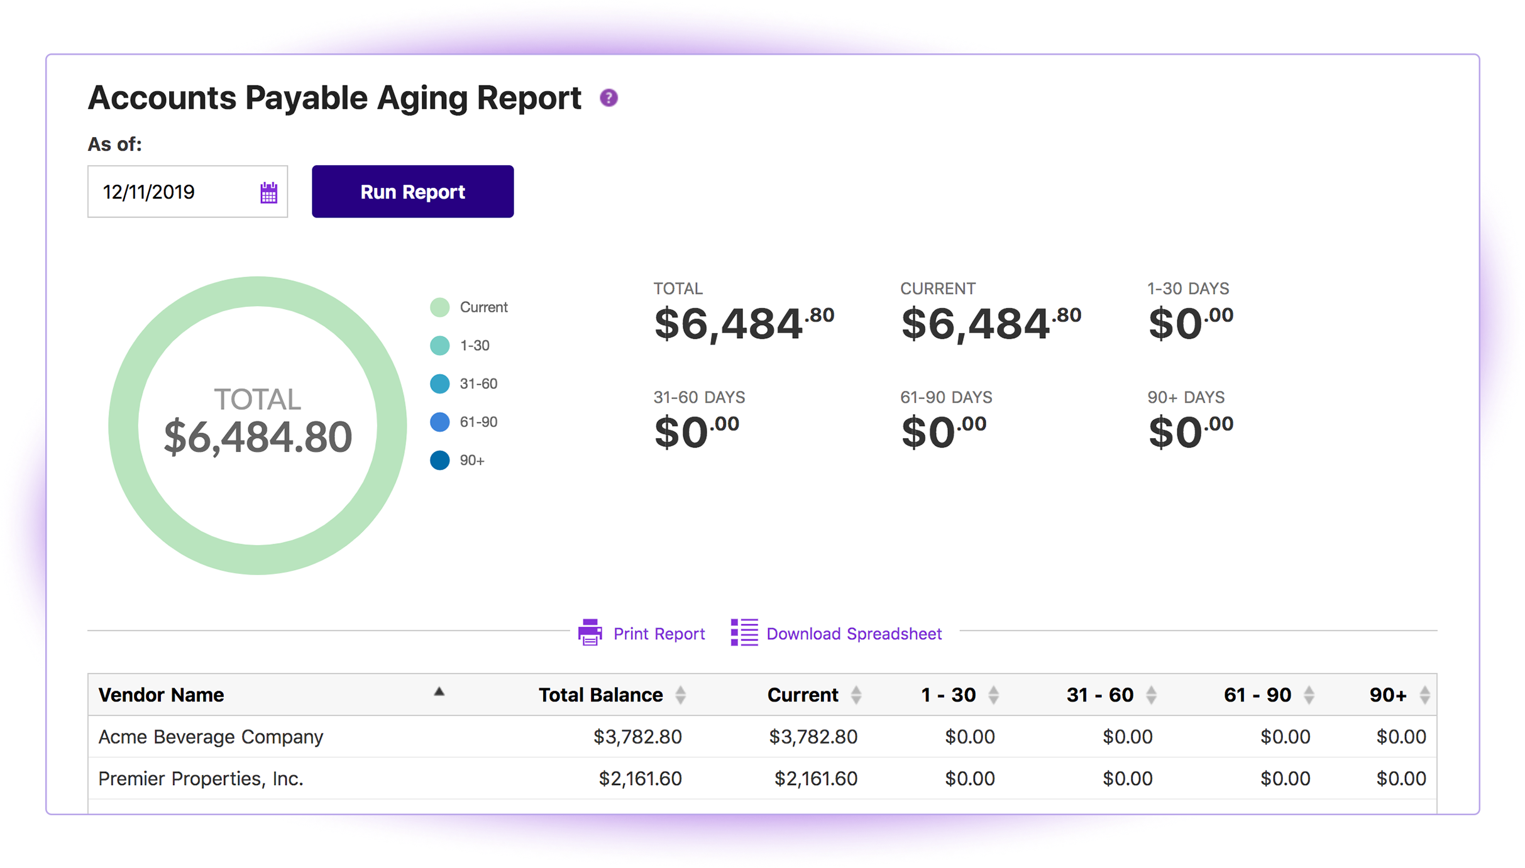Image resolution: width=1525 pixels, height=868 pixels.
Task: Toggle the 31-60 legend dot
Action: point(440,384)
